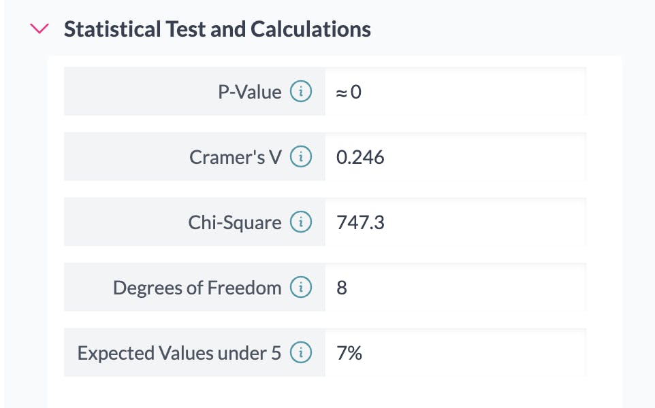Click the 7% expected values result
Screen dimensions: 655x408
(349, 353)
